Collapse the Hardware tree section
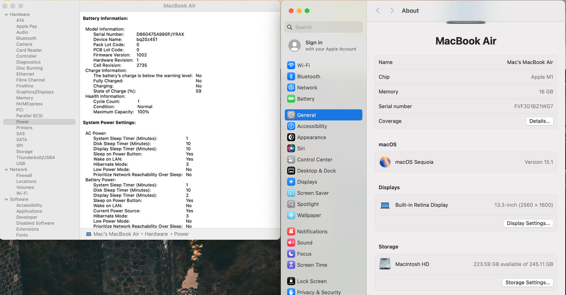 [6, 14]
